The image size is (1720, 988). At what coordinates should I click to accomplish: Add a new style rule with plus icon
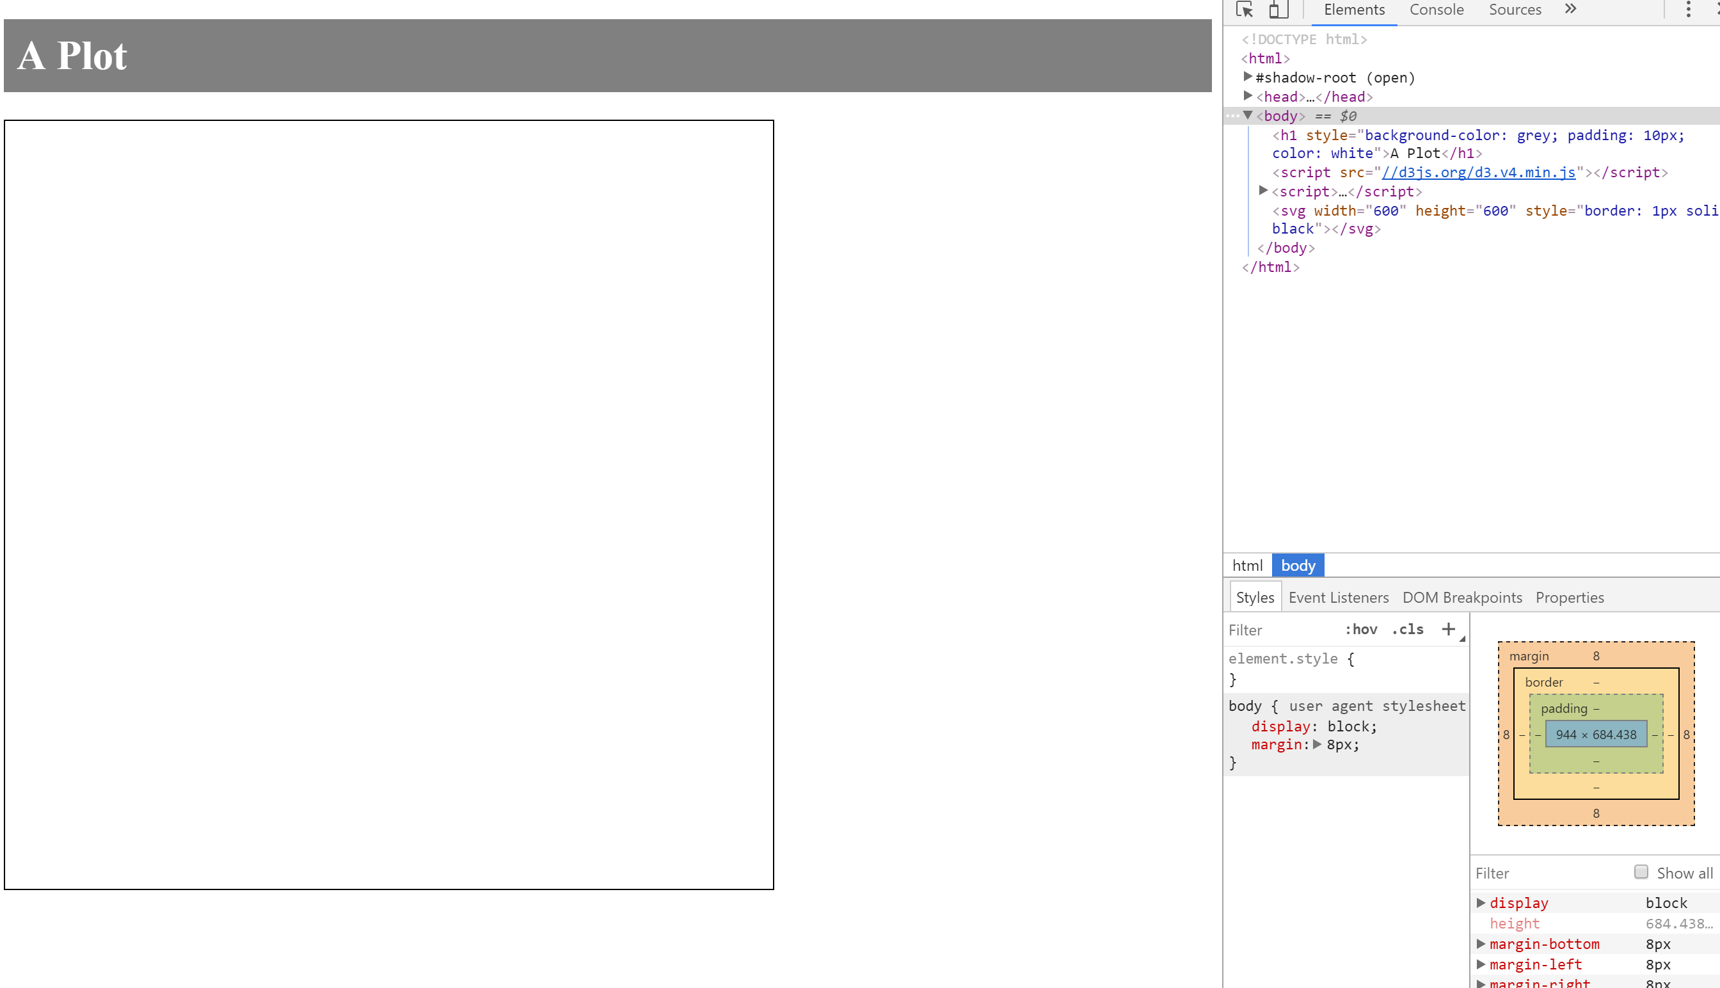(1449, 629)
